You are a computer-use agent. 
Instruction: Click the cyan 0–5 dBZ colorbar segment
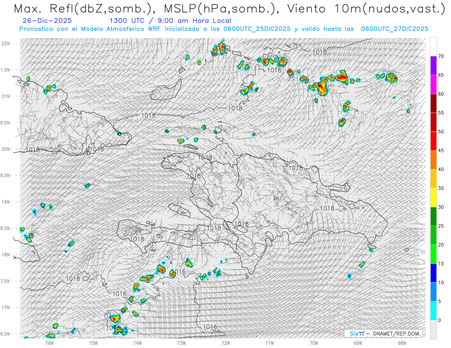click(x=433, y=310)
